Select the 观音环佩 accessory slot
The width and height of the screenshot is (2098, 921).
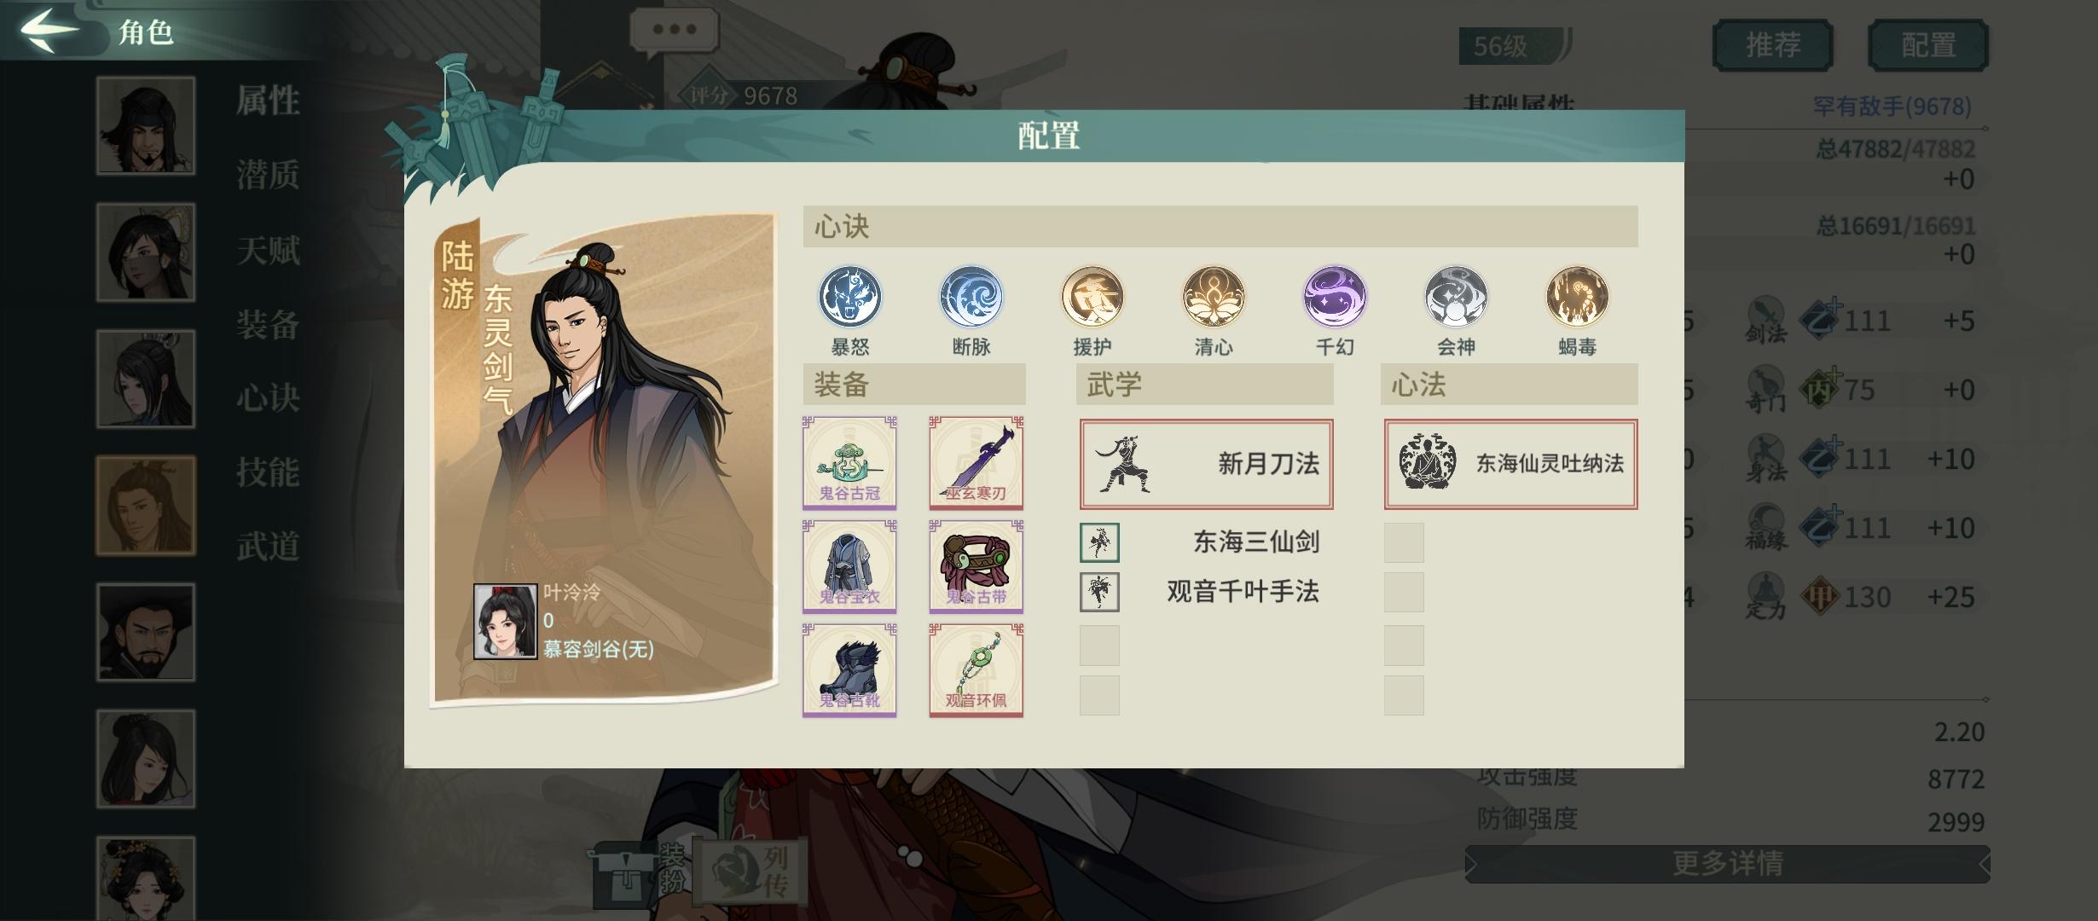[x=977, y=670]
